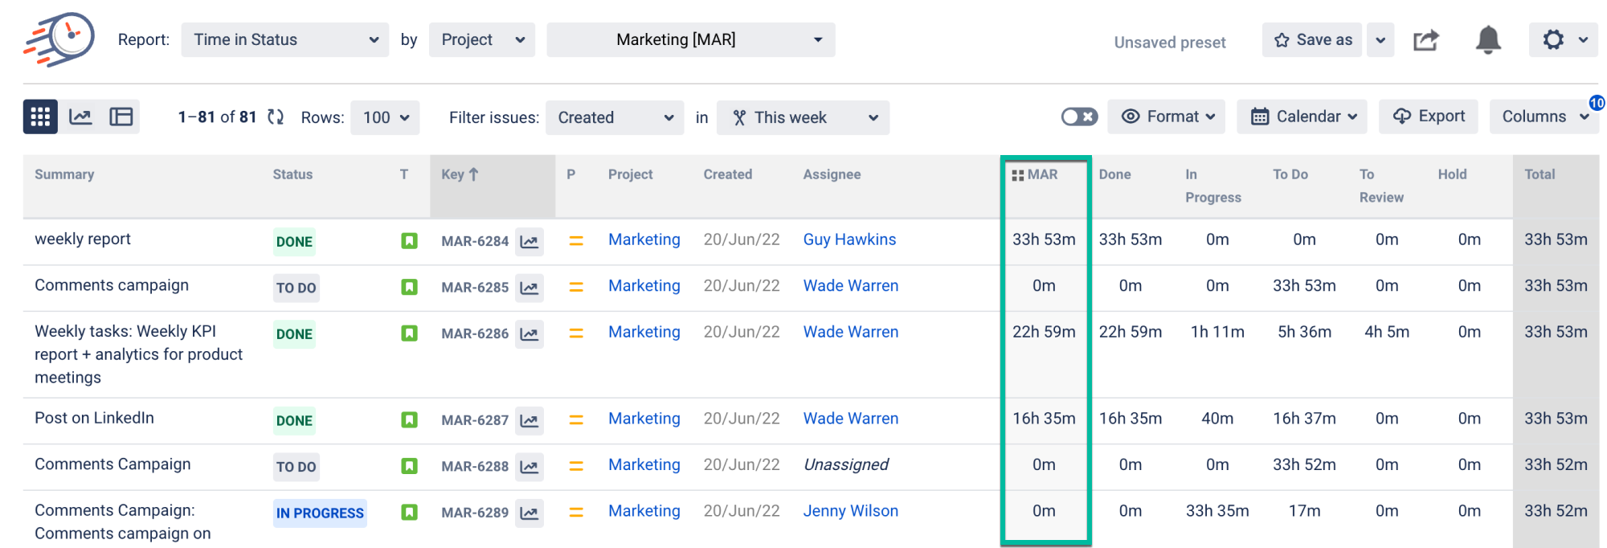Open the notifications bell
1607x548 pixels.
(1488, 39)
